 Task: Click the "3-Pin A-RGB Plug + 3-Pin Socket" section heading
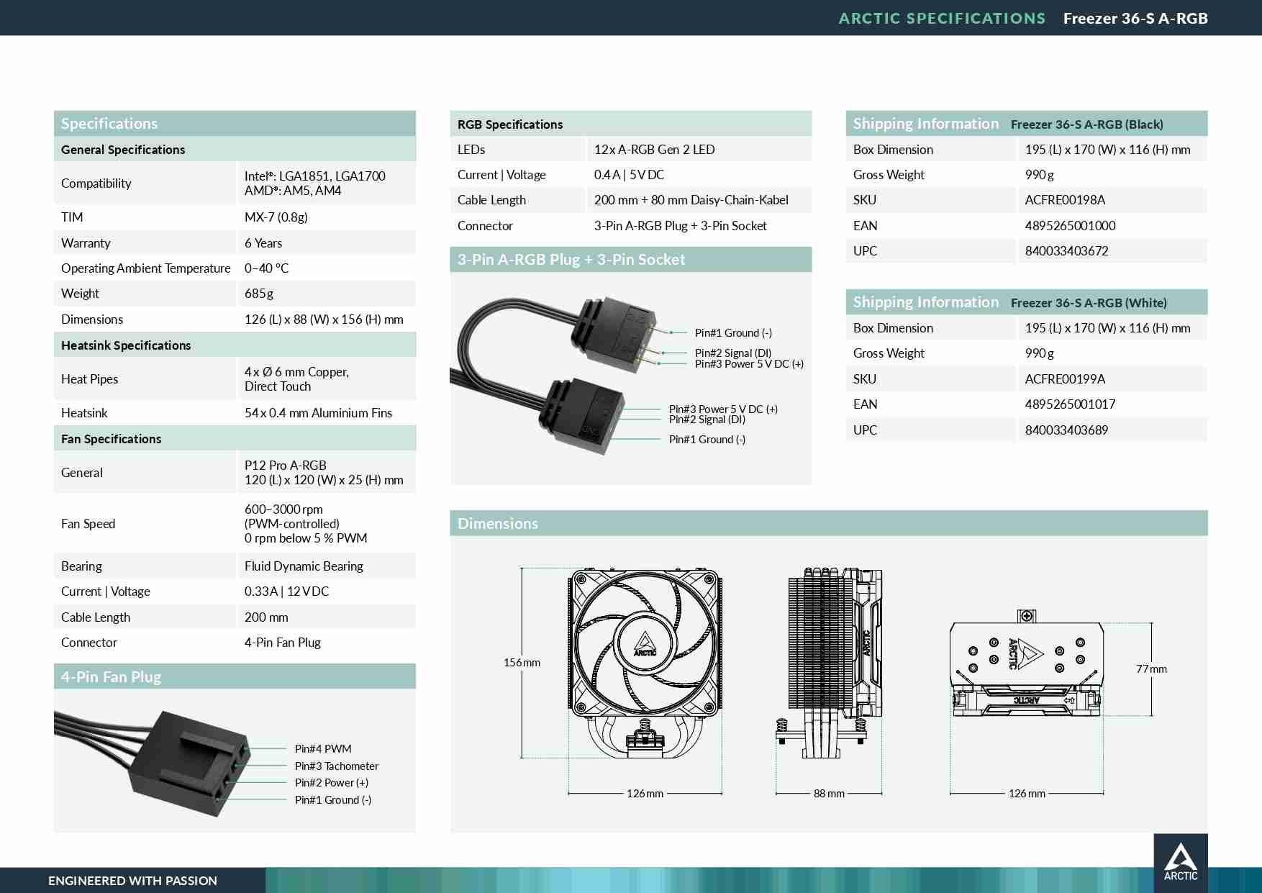point(571,259)
